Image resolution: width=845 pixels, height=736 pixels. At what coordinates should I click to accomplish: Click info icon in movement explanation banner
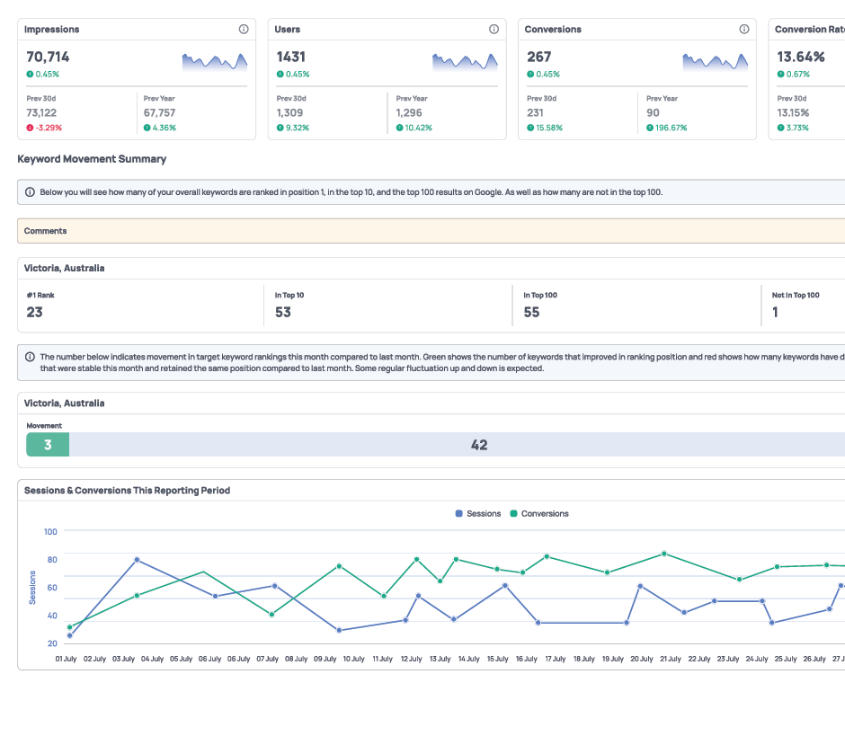click(30, 357)
